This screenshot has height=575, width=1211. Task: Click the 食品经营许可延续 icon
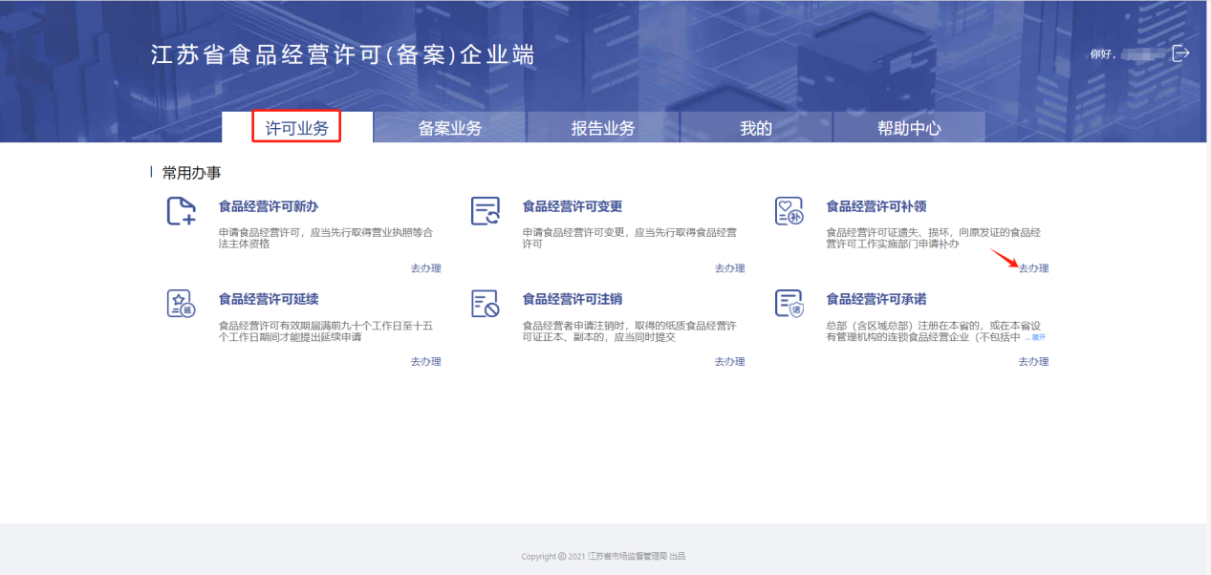(x=181, y=304)
